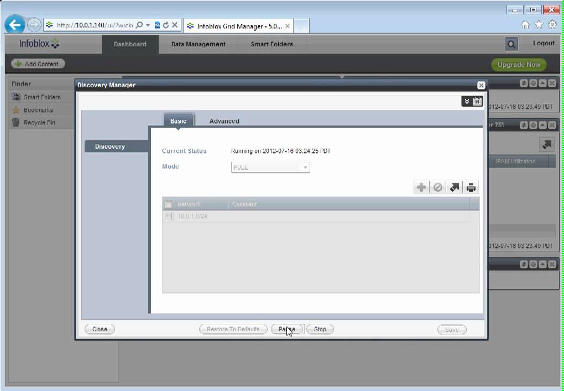564x391 pixels.
Task: Close the top dashboard widget
Action: click(552, 83)
